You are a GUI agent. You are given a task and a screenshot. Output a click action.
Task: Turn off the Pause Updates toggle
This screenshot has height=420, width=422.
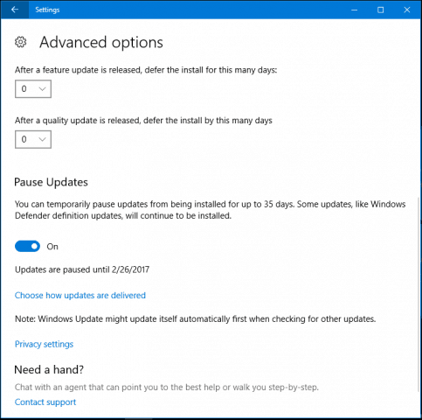27,247
